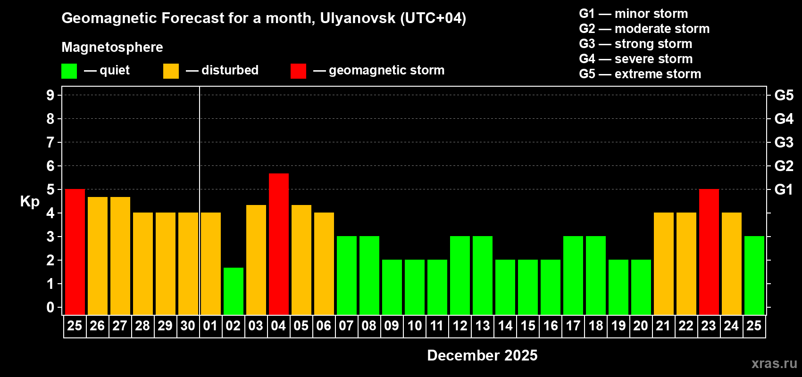Select the red bar for December 04
This screenshot has height=377, width=802.
(x=279, y=244)
